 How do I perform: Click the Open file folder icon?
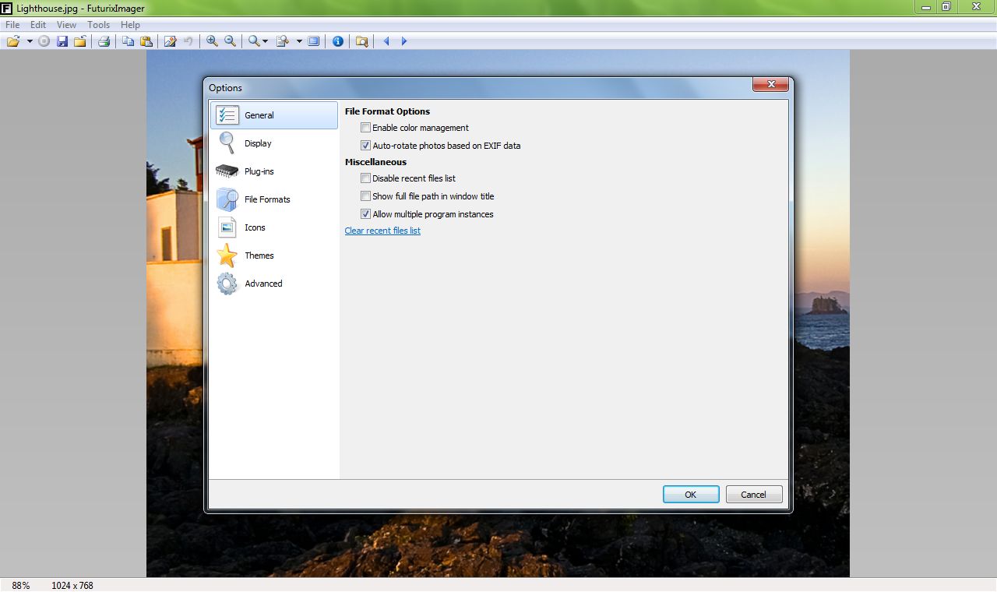13,41
